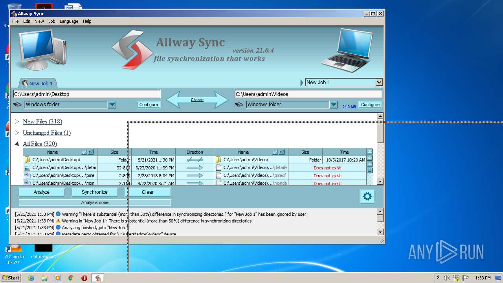Click blank file icon of '\detaile' right row
Viewport: 503px width, 283px height.
coord(218,167)
